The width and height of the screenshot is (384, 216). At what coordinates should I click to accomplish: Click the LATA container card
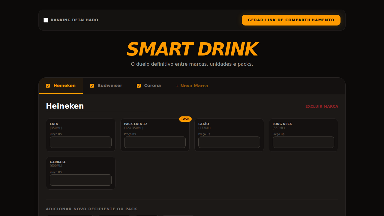tap(80, 126)
